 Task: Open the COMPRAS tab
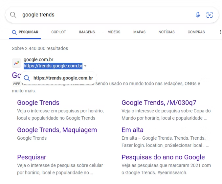[x=196, y=32]
